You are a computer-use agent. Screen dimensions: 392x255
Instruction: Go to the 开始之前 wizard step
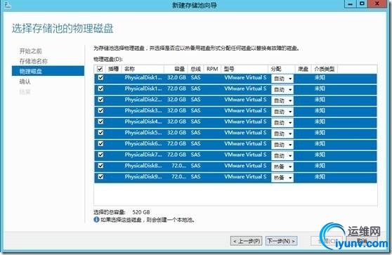(30, 51)
